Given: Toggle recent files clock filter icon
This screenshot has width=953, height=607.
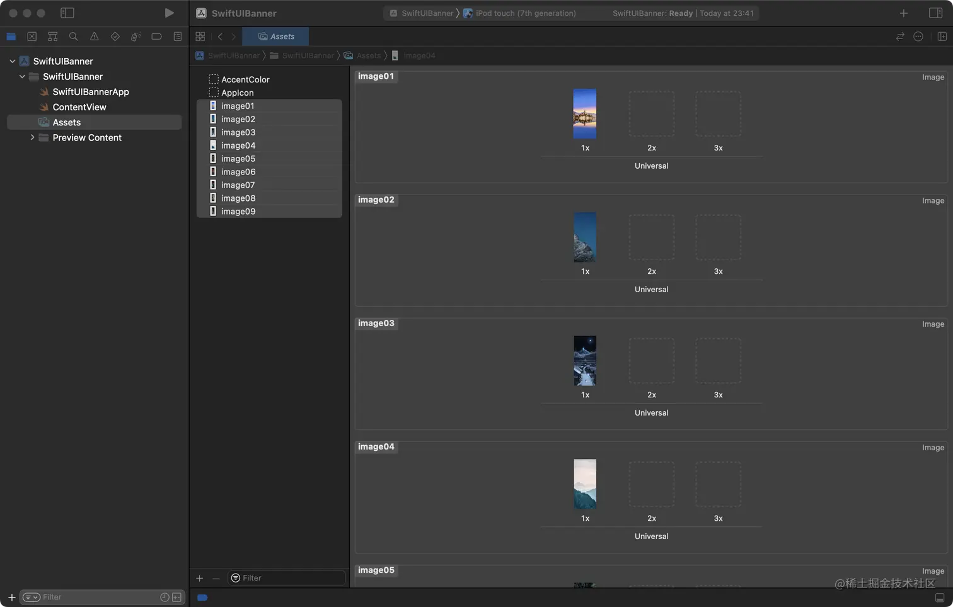Looking at the screenshot, I should pyautogui.click(x=165, y=597).
